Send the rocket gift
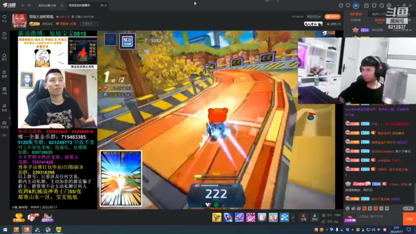The height and width of the screenshot is (234, 416). pyautogui.click(x=228, y=217)
